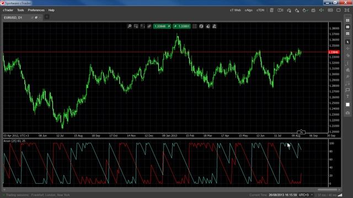Click the '100' level on Aroon scale
353x198 pixels.
(331, 143)
